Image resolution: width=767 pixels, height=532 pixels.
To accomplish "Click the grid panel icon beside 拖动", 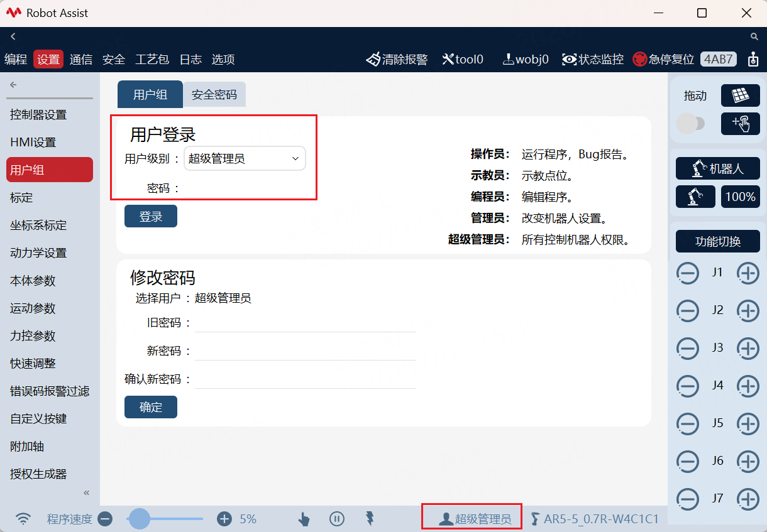I will pos(740,95).
